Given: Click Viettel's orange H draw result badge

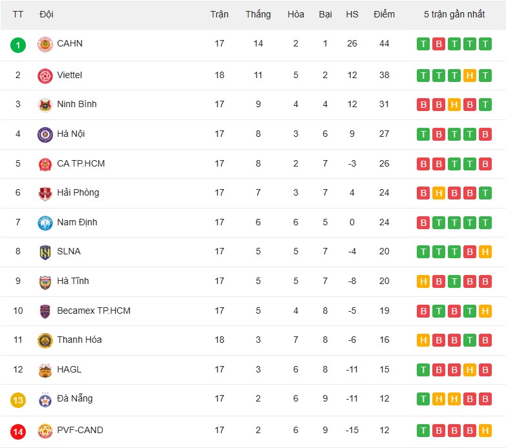Looking at the screenshot, I should click(470, 76).
